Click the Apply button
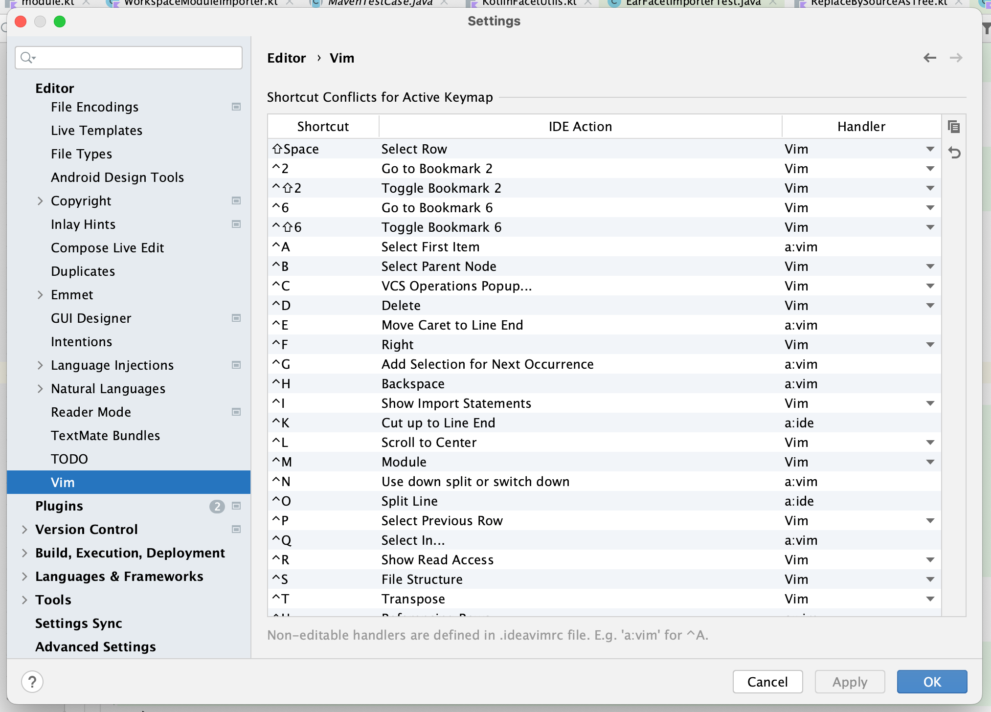Viewport: 991px width, 712px height. coord(850,681)
